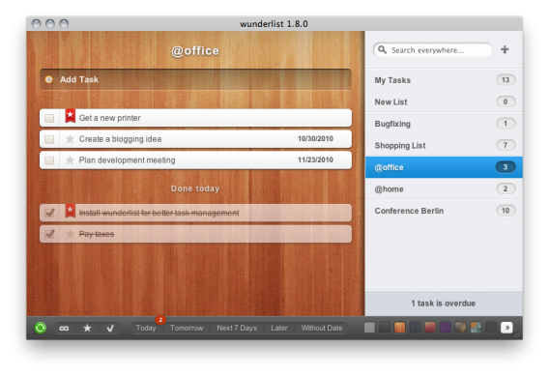Sync tasks with the green refresh icon
This screenshot has height=376, width=549.
(x=41, y=328)
